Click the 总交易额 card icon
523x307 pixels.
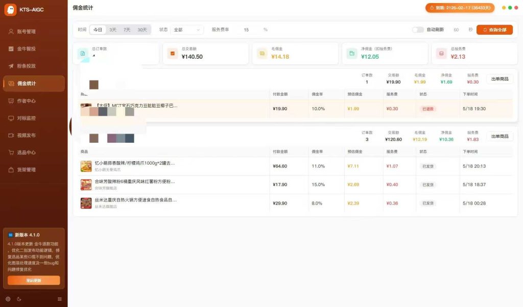173,53
